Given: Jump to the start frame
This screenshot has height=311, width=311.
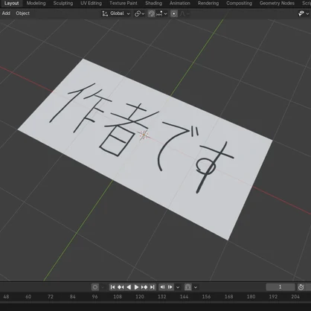Looking at the screenshot, I should [112, 287].
